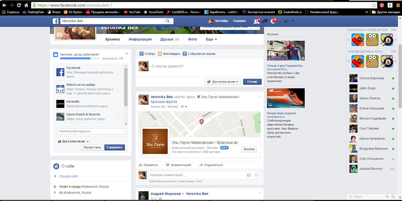Start new message compose icon in chat
This screenshot has height=201, width=402.
click(x=393, y=196)
